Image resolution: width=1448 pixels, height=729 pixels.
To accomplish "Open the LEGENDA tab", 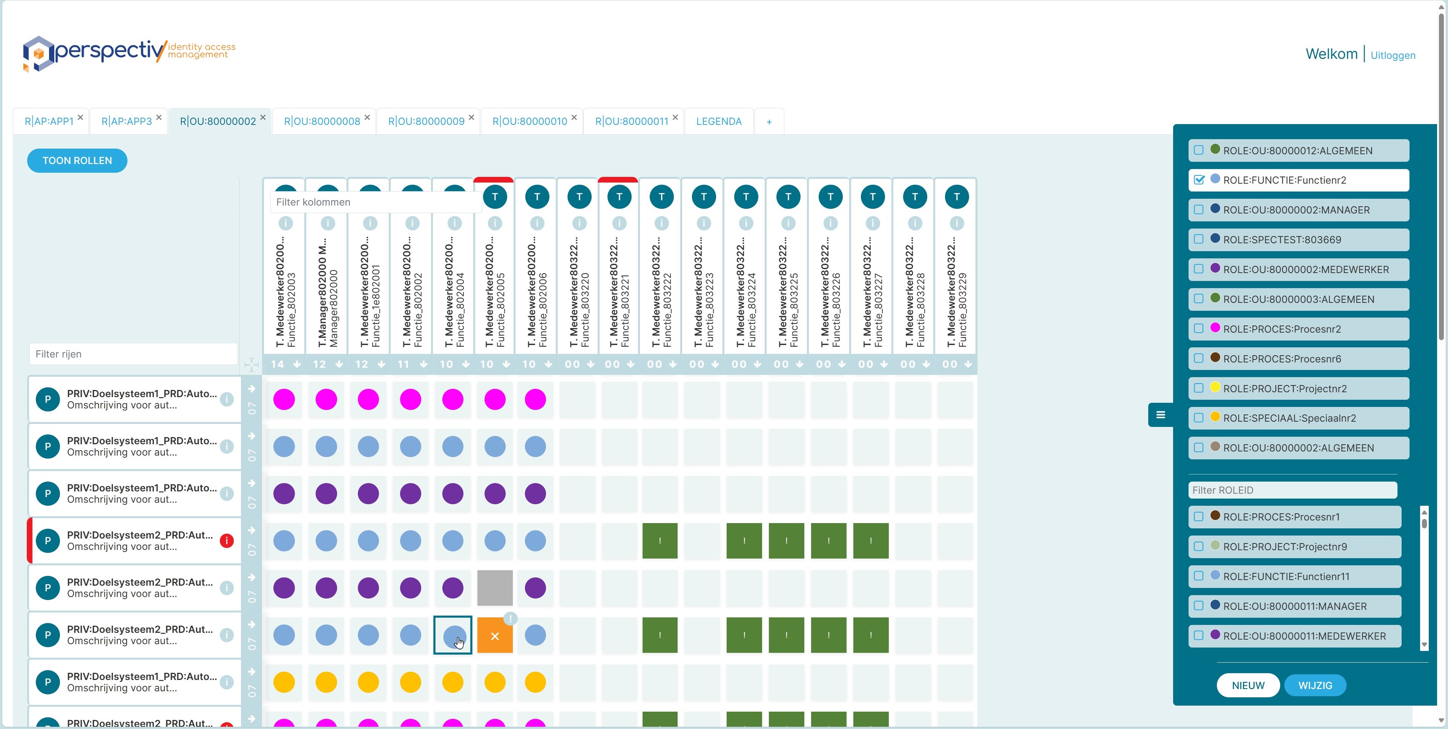I will tap(719, 121).
